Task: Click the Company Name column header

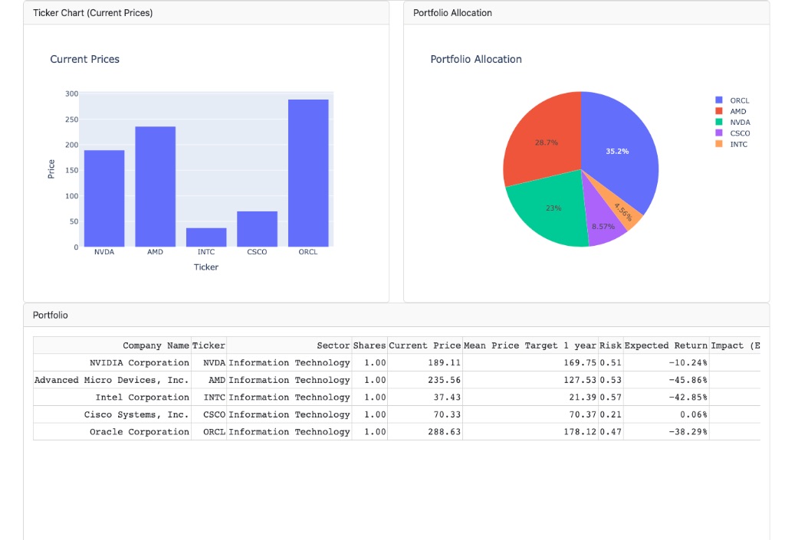Action: [x=156, y=345]
